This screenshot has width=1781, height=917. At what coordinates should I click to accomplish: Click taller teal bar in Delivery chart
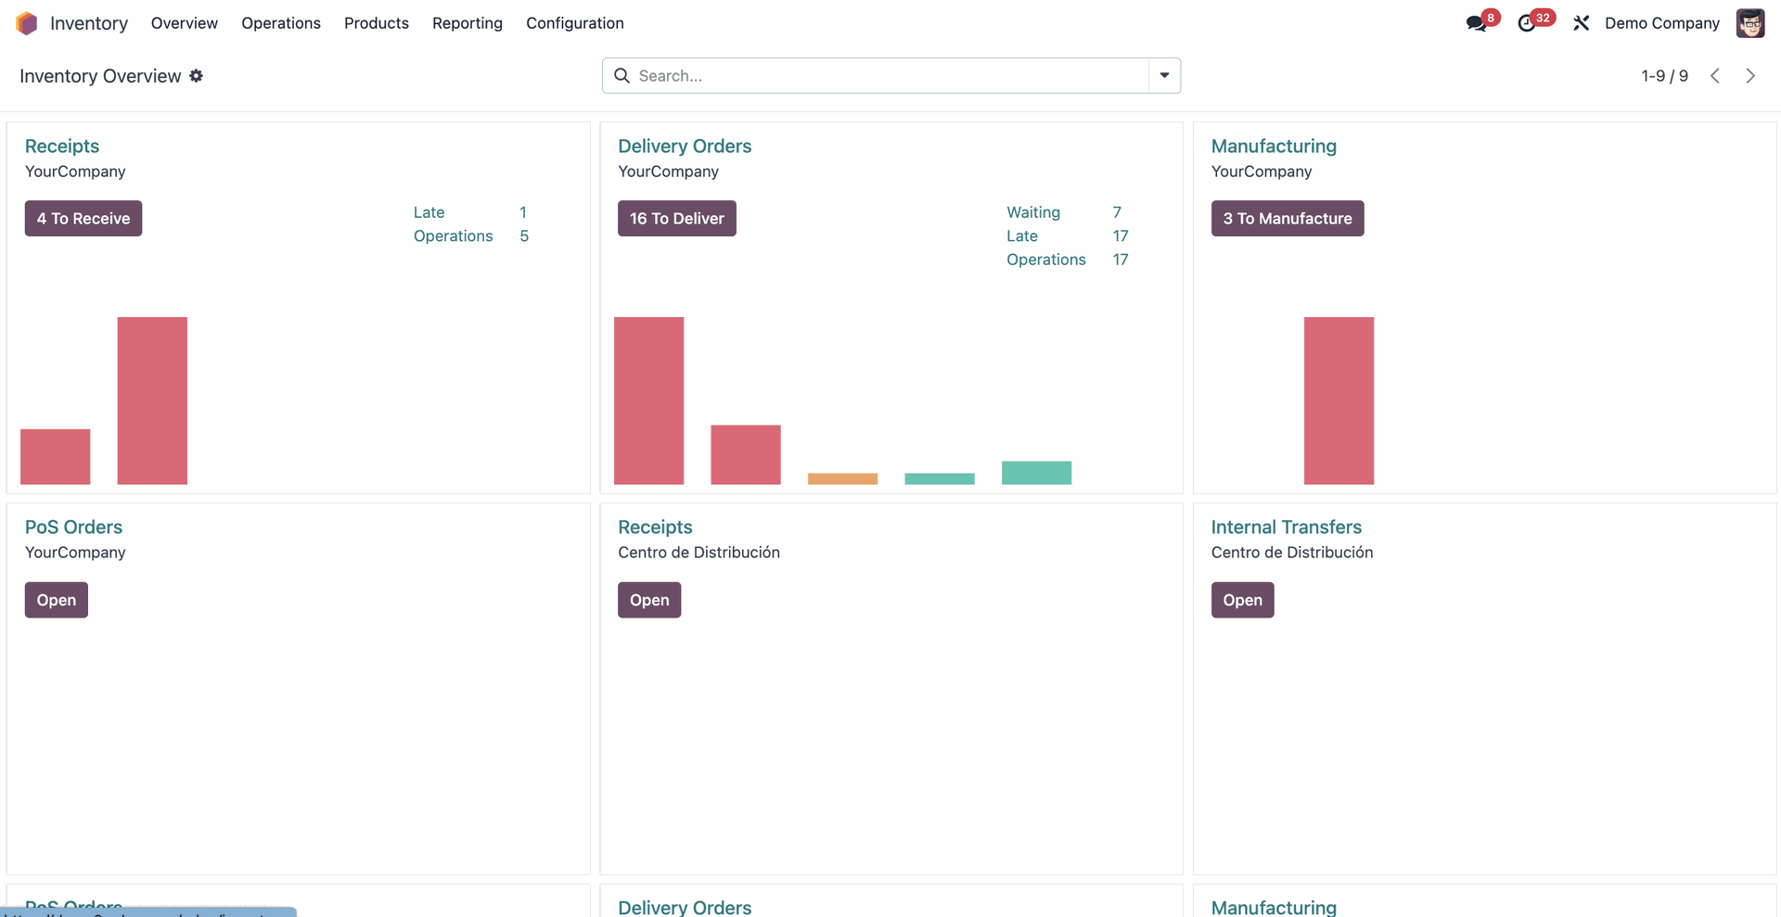[x=1037, y=473]
